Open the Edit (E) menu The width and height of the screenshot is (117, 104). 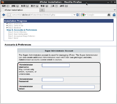(15, 6)
